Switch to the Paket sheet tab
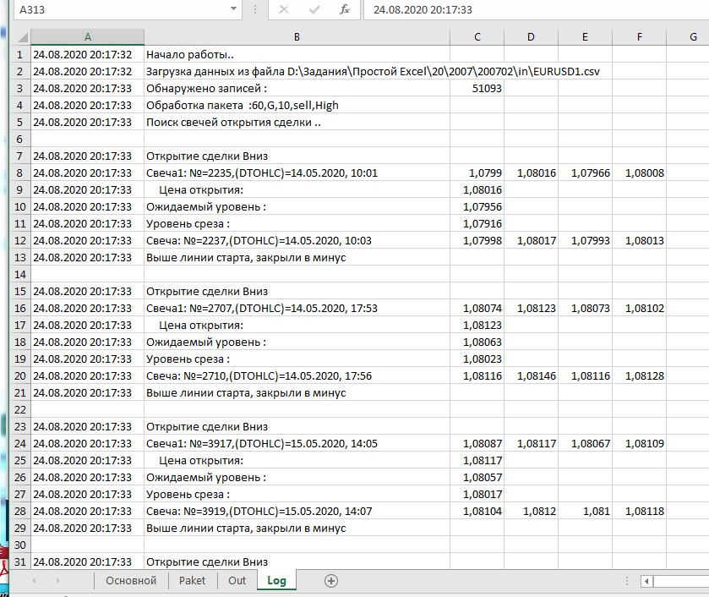 pos(192,580)
